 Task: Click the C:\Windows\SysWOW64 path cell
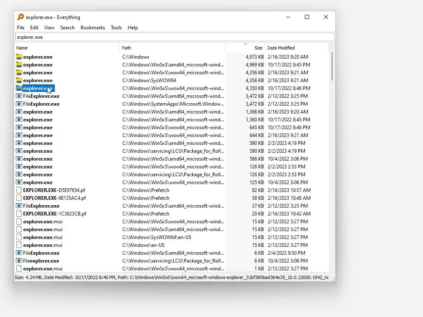[149, 80]
